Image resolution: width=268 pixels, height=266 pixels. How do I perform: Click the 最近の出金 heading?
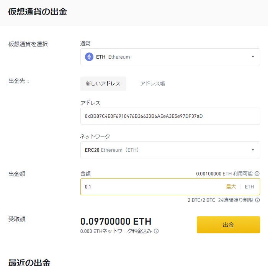29,262
